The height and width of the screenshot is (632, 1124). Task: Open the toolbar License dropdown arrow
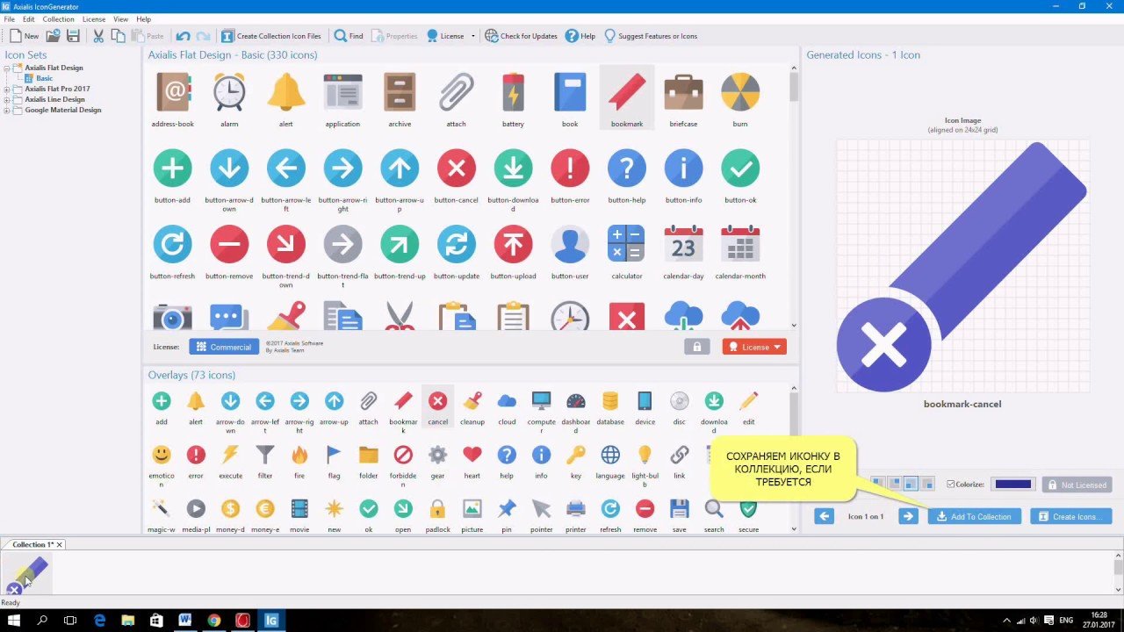pyautogui.click(x=473, y=36)
